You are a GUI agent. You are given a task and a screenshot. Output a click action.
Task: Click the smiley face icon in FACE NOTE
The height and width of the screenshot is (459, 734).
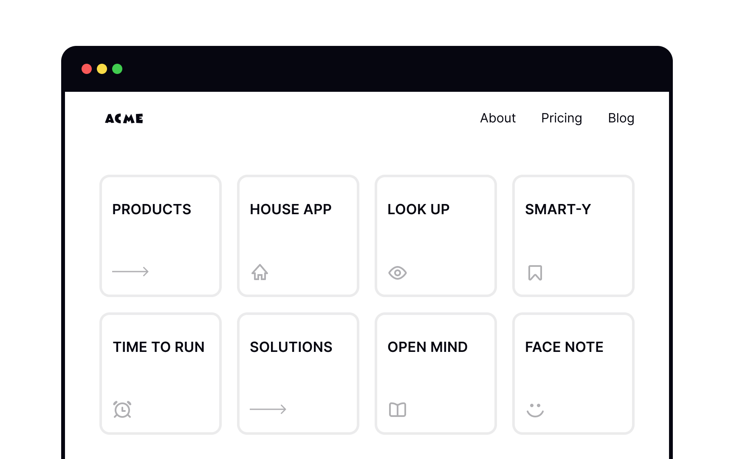point(535,409)
